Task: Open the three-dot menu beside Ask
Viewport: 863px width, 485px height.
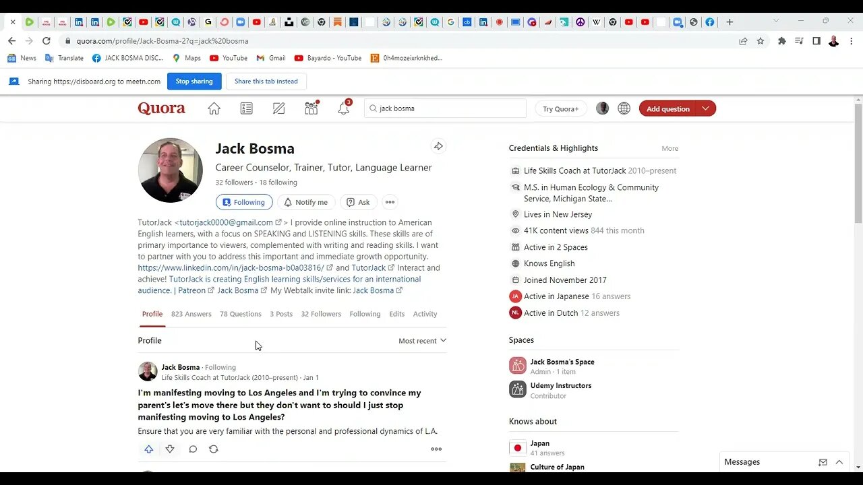Action: (390, 202)
